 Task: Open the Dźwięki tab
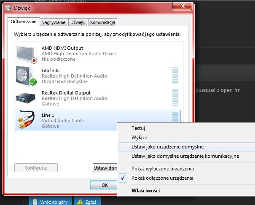coord(78,22)
